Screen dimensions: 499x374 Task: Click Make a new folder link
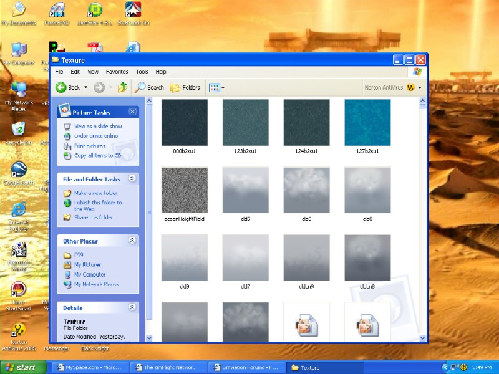95,193
